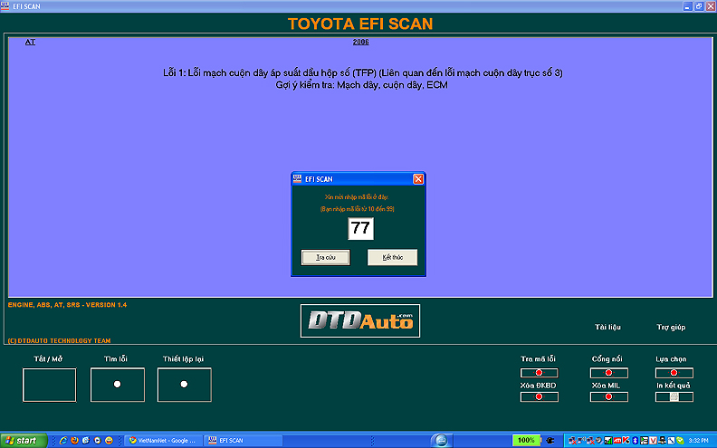Click the error code field showing 77

click(x=361, y=228)
